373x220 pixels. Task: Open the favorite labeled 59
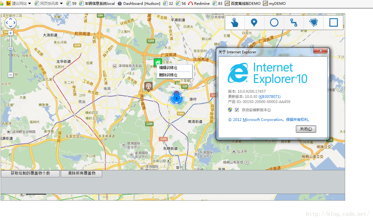pyautogui.click(x=71, y=4)
